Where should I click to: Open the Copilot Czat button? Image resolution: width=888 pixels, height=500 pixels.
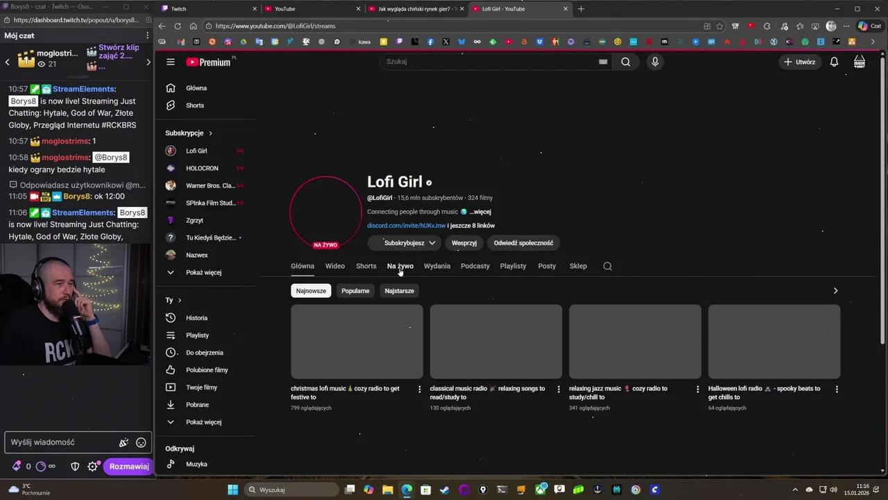tap(870, 26)
